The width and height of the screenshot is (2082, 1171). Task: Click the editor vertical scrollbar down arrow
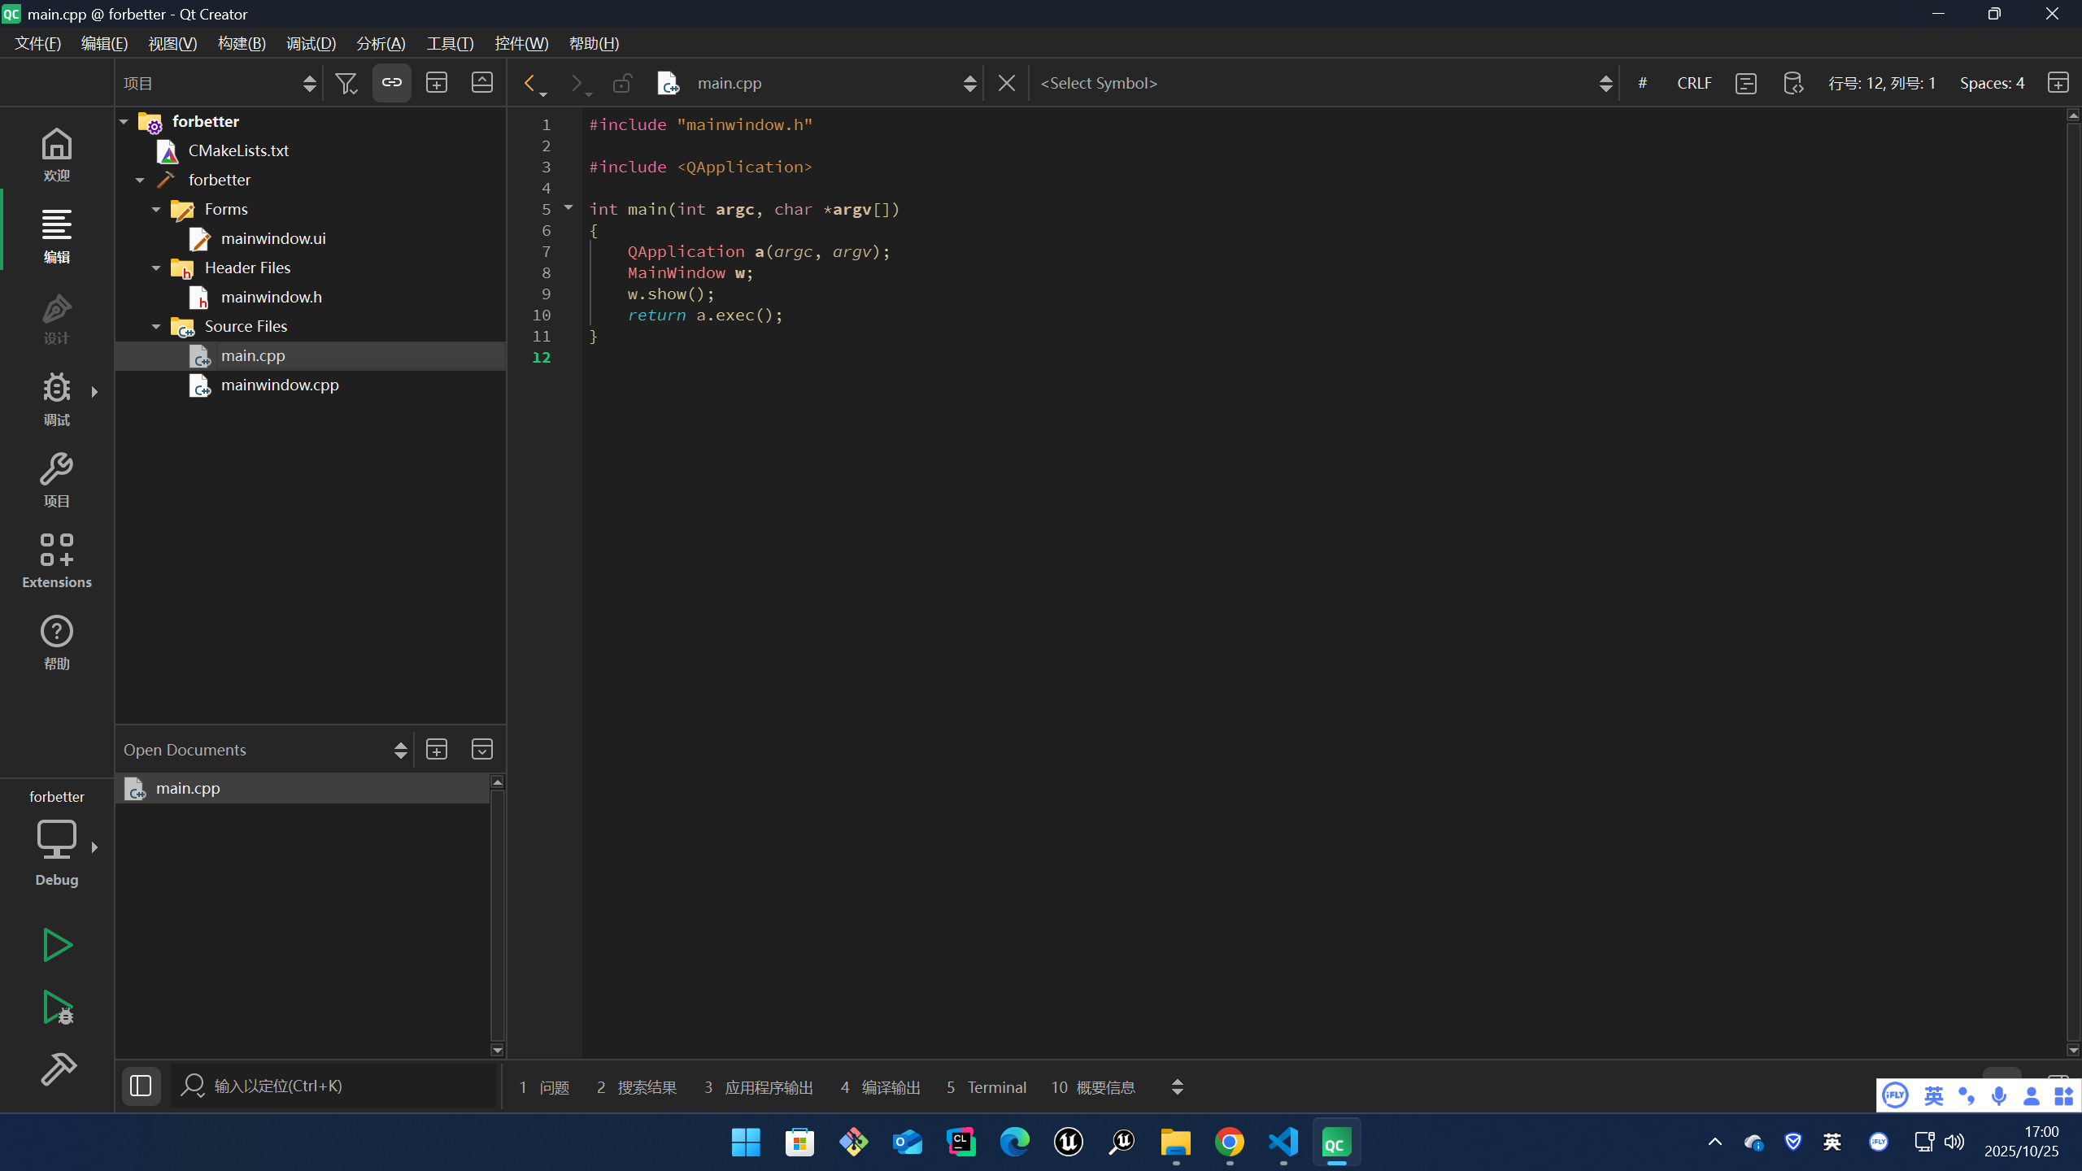(x=2073, y=1050)
